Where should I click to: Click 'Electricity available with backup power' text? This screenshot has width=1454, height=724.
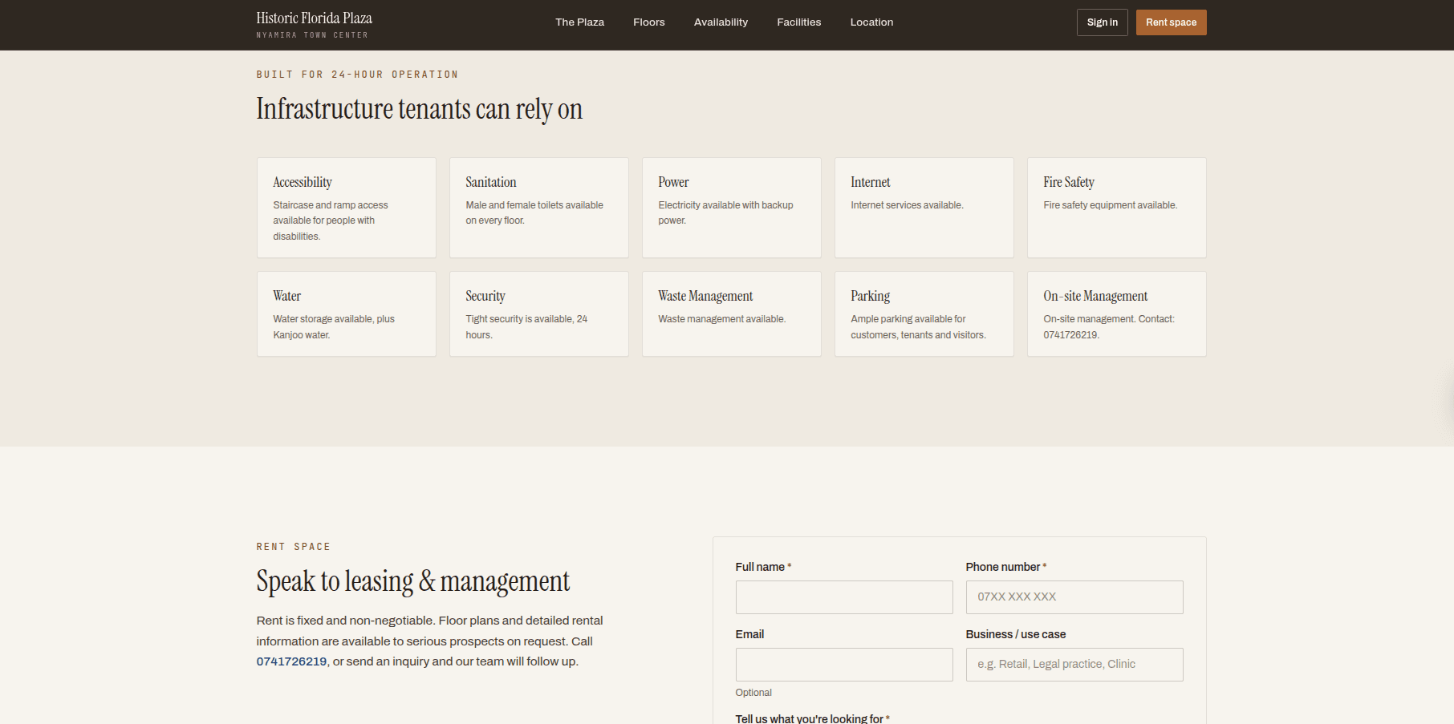click(x=725, y=212)
